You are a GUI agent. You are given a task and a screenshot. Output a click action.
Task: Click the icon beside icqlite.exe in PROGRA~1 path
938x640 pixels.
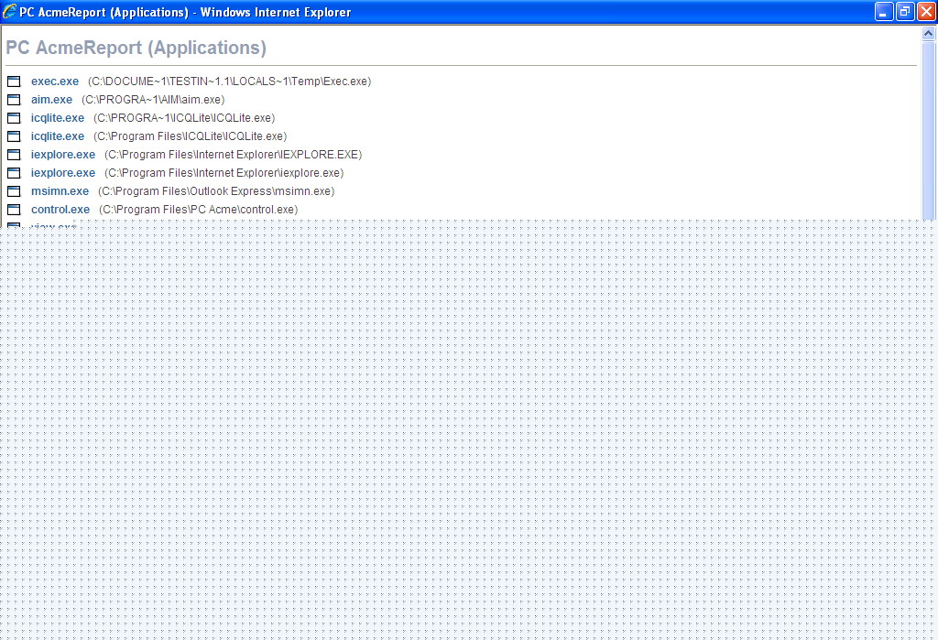click(14, 118)
